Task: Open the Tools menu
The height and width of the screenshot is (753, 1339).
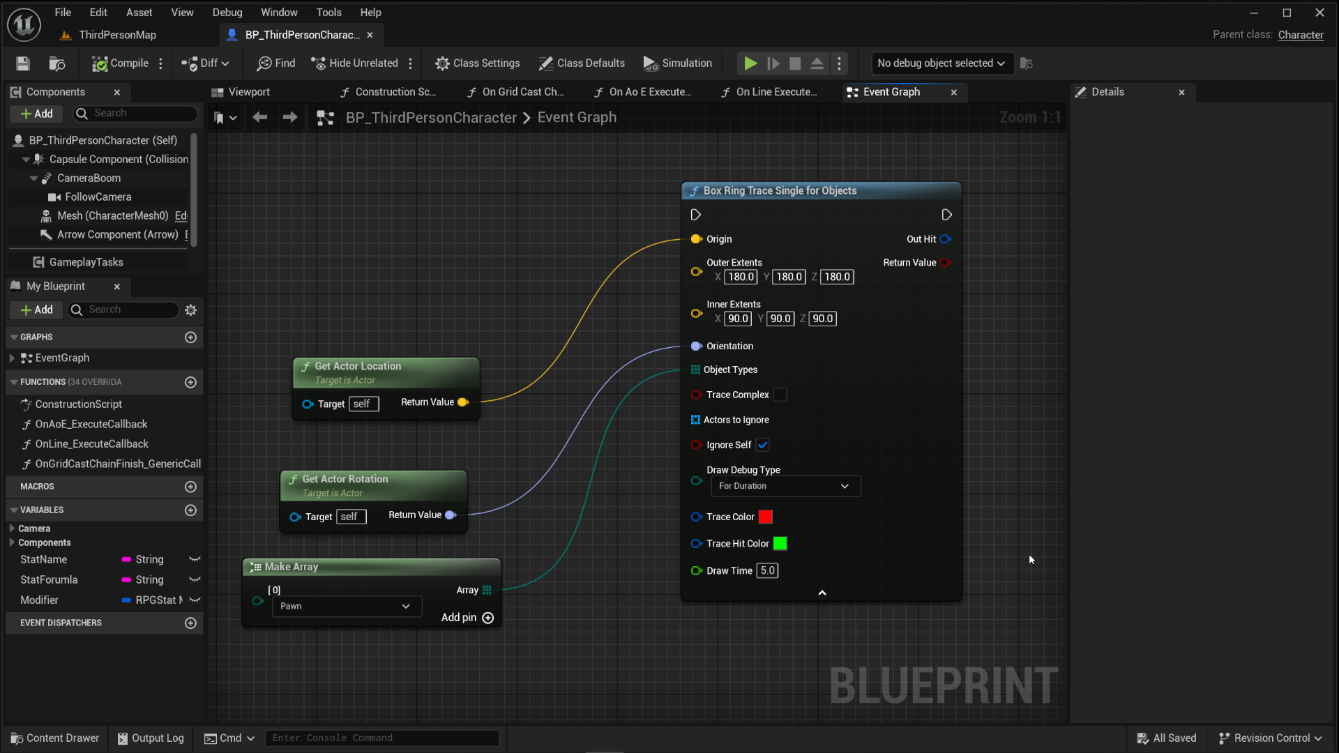Action: point(328,13)
